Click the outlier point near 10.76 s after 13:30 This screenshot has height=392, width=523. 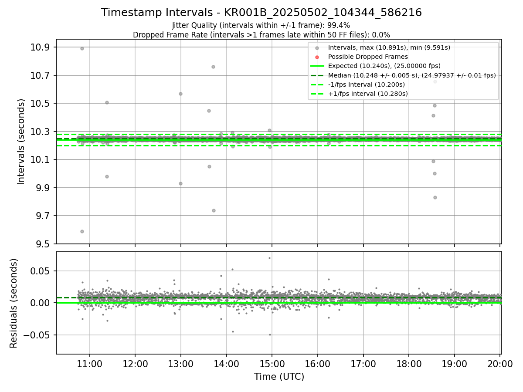click(x=213, y=67)
